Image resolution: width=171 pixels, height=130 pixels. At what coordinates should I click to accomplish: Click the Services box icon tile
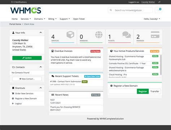click(62, 37)
